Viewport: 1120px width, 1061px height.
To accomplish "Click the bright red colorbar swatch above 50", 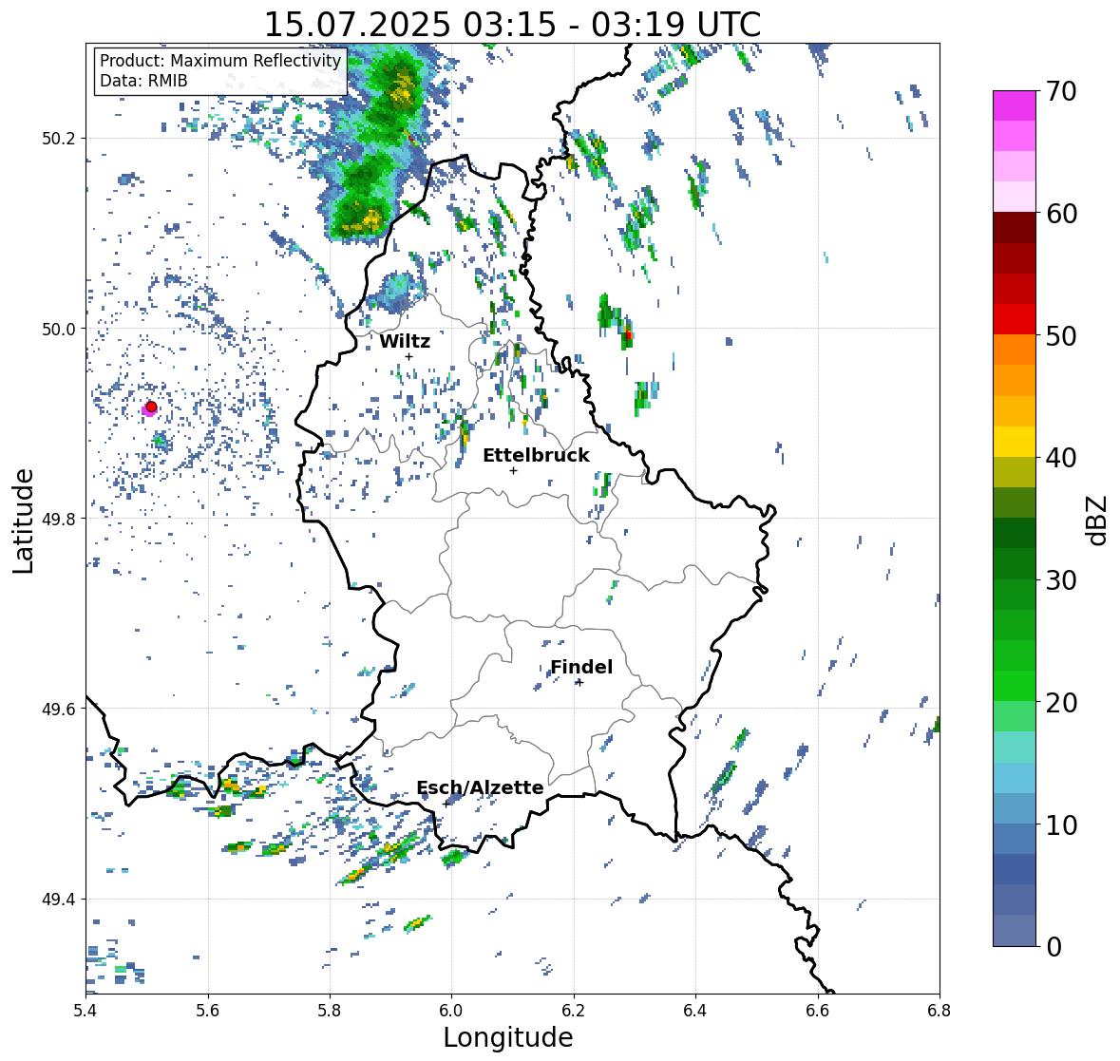I will [1015, 319].
